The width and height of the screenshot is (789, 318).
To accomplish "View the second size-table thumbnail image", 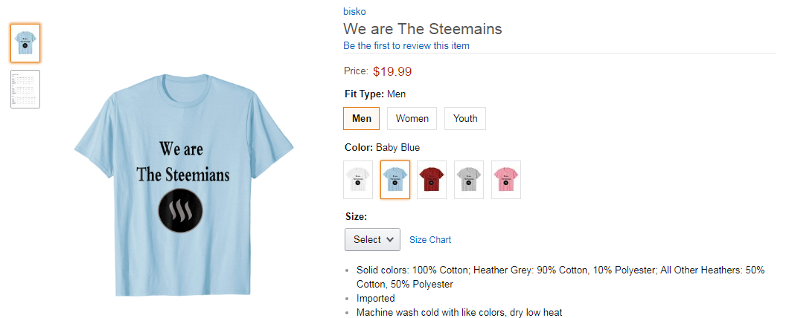I will [x=25, y=89].
